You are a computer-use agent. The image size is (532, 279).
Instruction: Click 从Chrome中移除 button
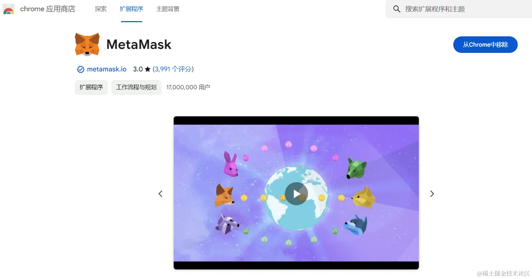click(485, 45)
